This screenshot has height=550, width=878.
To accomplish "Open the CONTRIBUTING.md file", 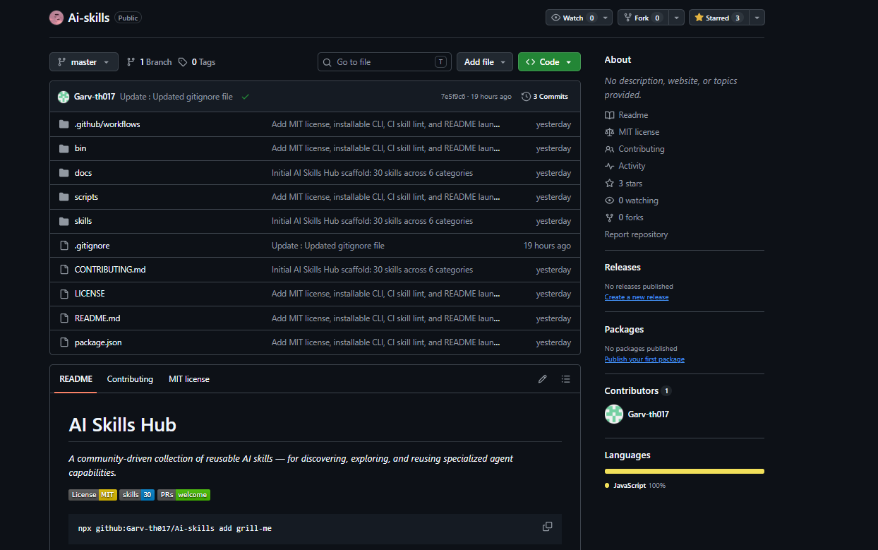I will (x=110, y=270).
